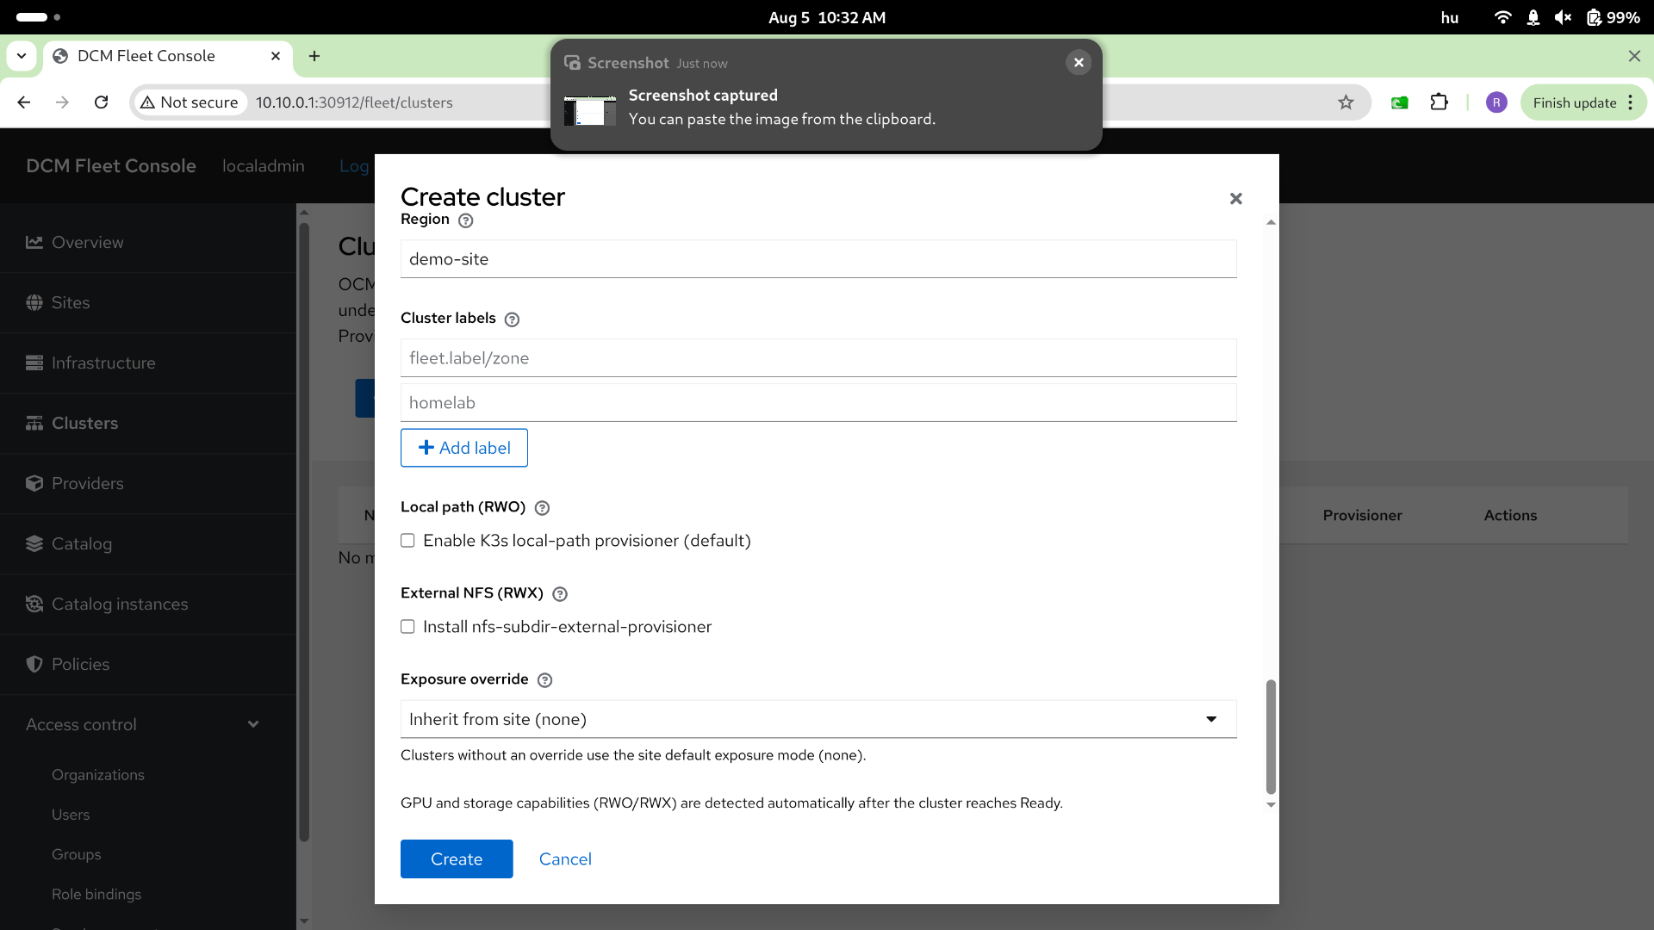Enable K3s local-path provisioner checkbox

pos(407,541)
